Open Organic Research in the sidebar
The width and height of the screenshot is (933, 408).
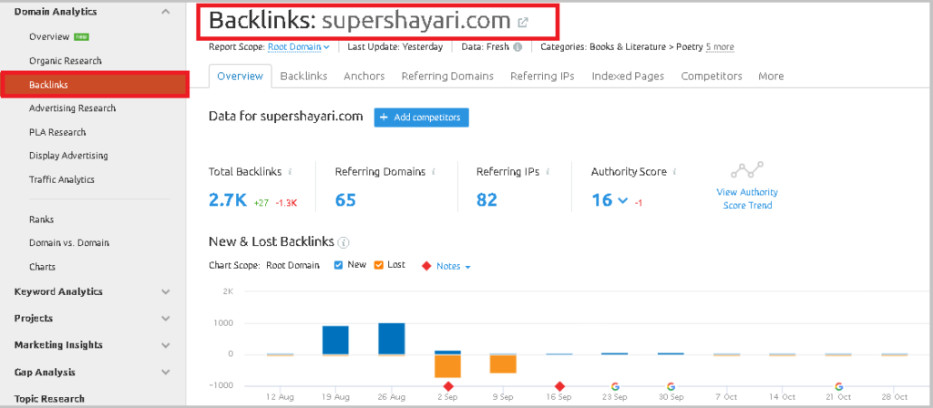click(66, 61)
